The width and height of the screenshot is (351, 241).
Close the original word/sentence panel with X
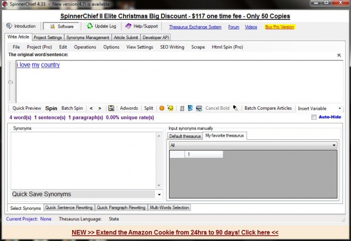[x=339, y=55]
